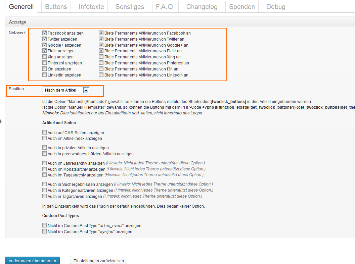This screenshot has width=355, height=264.
Task: Open the Spenden tab
Action: (241, 7)
